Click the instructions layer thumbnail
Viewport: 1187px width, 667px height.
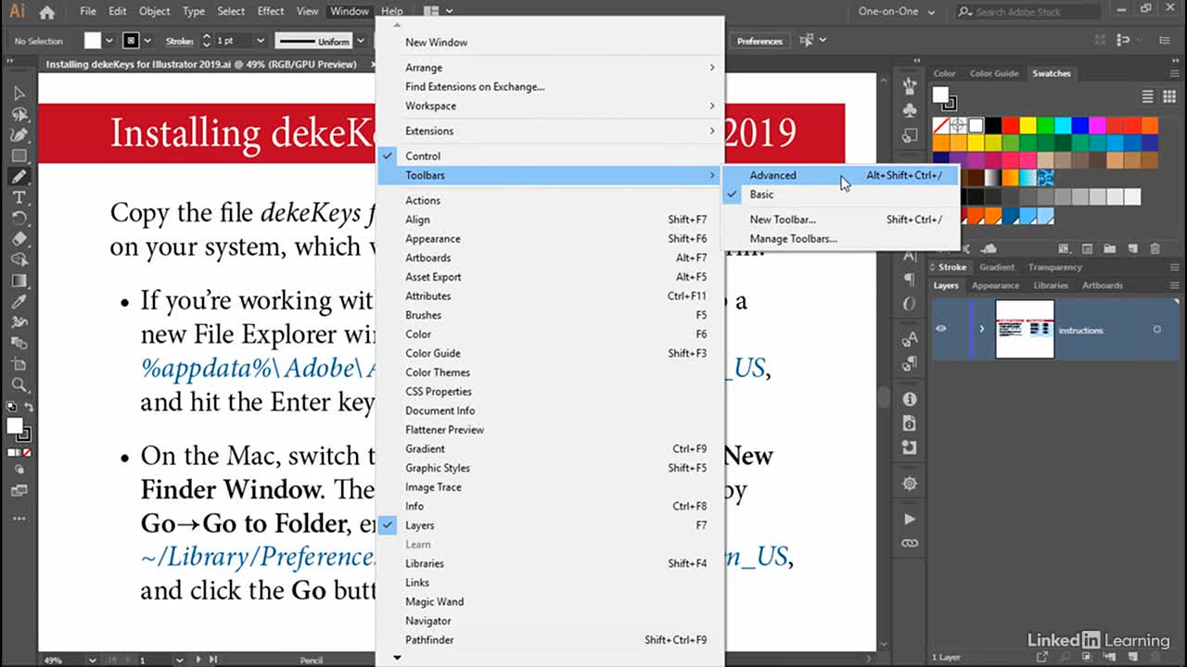(x=1025, y=329)
